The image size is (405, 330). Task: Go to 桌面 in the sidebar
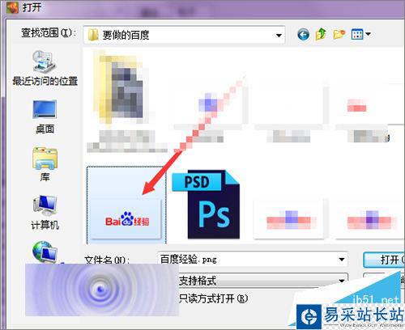[x=45, y=116]
